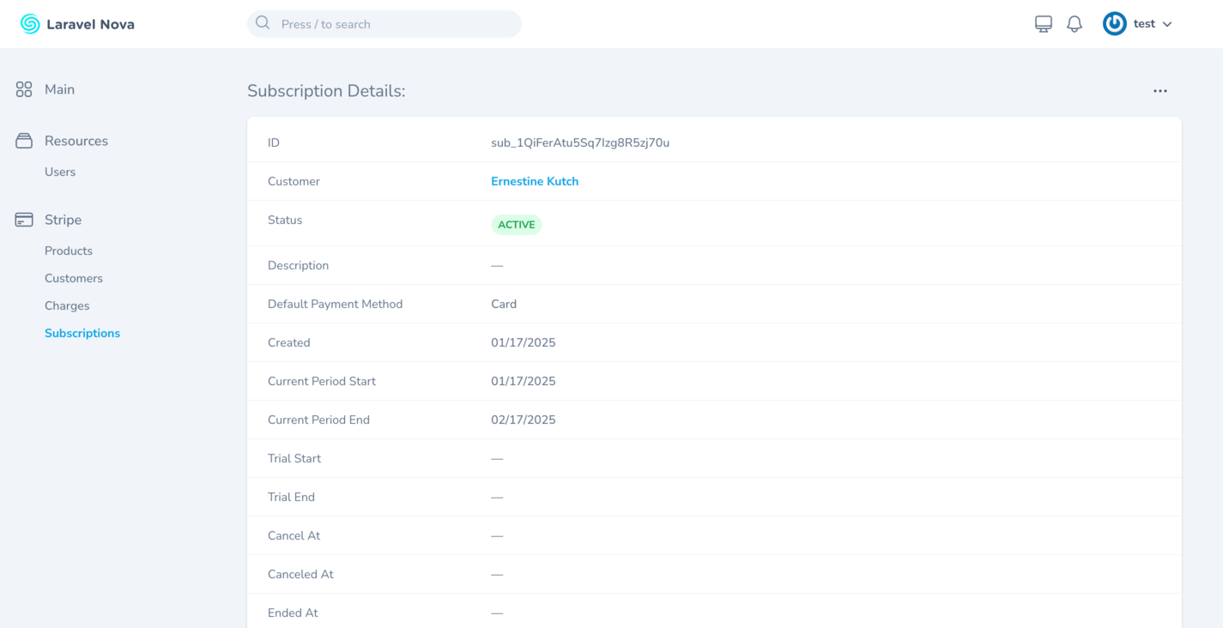The image size is (1223, 628).
Task: Click the Stripe credit card icon
Action: click(24, 220)
